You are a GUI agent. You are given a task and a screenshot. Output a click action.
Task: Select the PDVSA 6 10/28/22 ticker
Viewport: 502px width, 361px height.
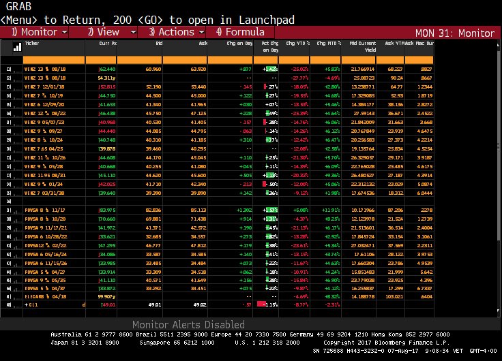(46, 237)
